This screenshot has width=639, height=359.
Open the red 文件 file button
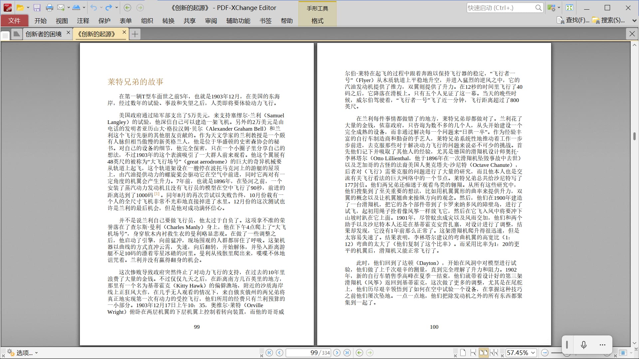coord(14,21)
